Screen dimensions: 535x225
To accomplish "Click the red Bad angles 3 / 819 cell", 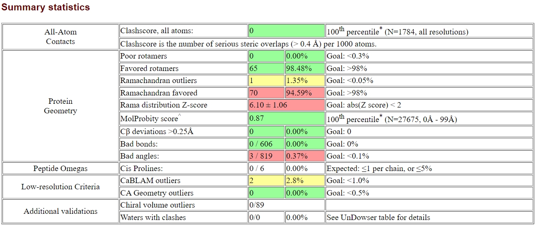I will (266, 156).
